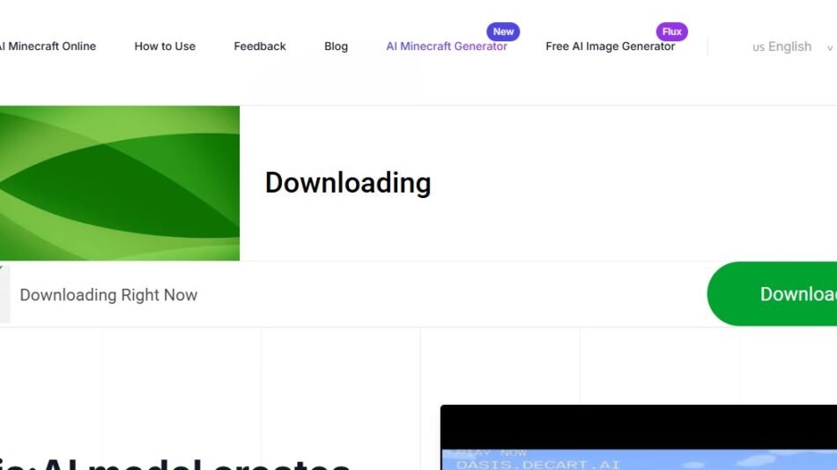This screenshot has width=837, height=470.
Task: Click the 'AI model creates' heading
Action: [176, 463]
